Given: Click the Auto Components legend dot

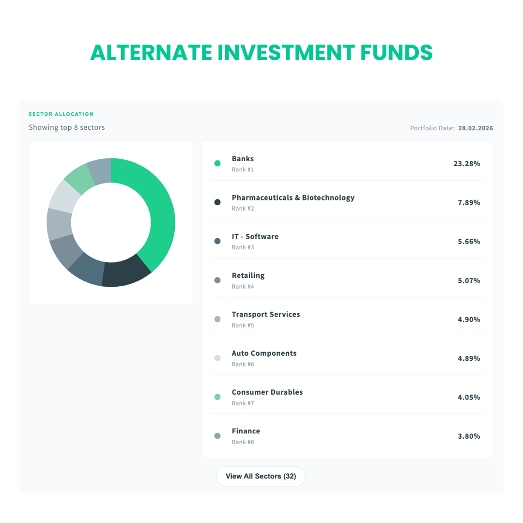Looking at the screenshot, I should pos(217,358).
